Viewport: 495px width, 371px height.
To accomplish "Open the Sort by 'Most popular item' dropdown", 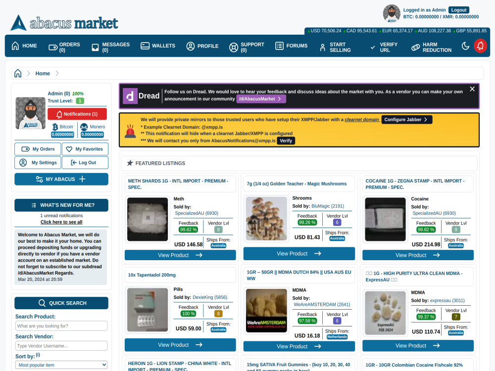I will [x=61, y=365].
